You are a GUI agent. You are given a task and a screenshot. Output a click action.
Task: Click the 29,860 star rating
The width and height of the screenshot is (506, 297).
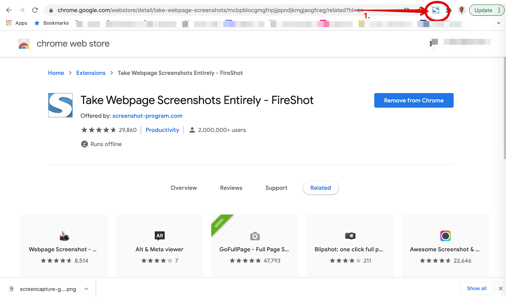[x=109, y=130]
